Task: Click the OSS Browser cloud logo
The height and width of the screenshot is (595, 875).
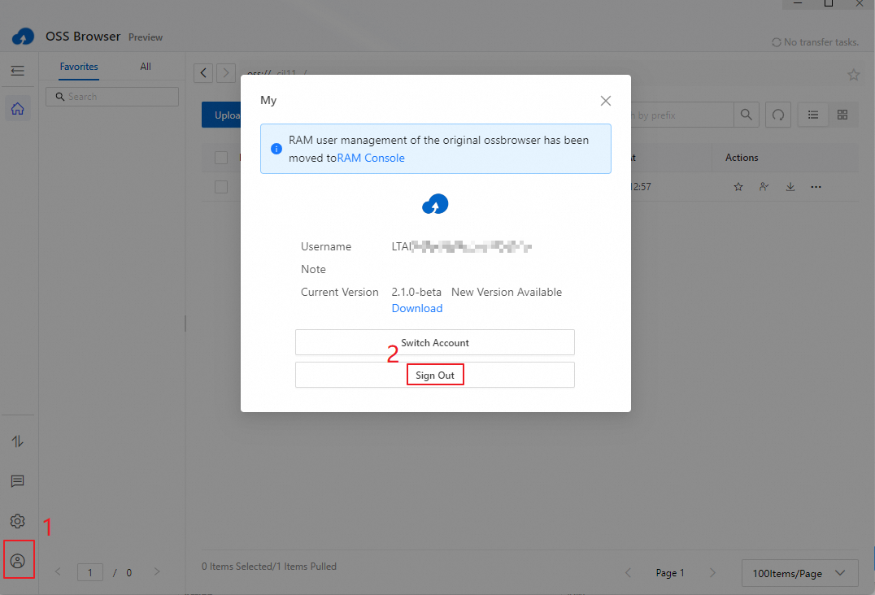Action: tap(23, 37)
